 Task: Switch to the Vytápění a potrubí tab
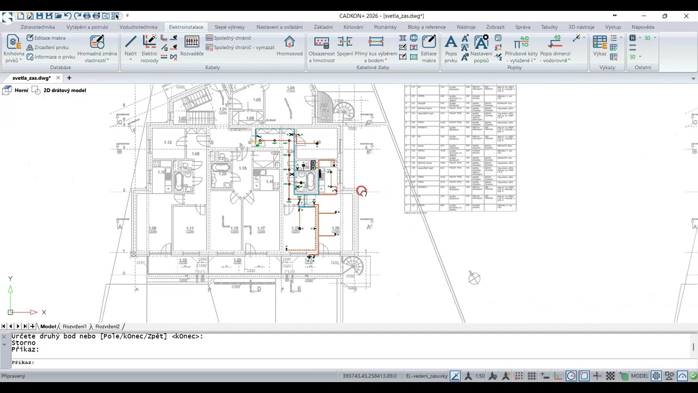click(x=87, y=27)
